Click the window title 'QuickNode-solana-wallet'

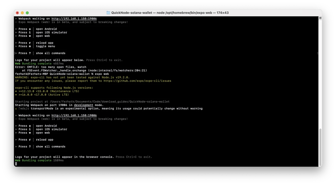(131, 13)
